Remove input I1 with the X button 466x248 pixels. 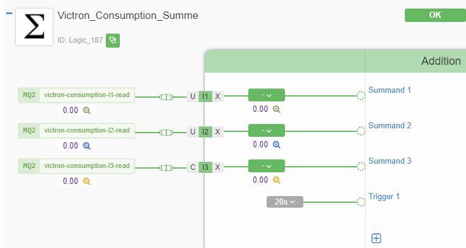click(x=218, y=97)
